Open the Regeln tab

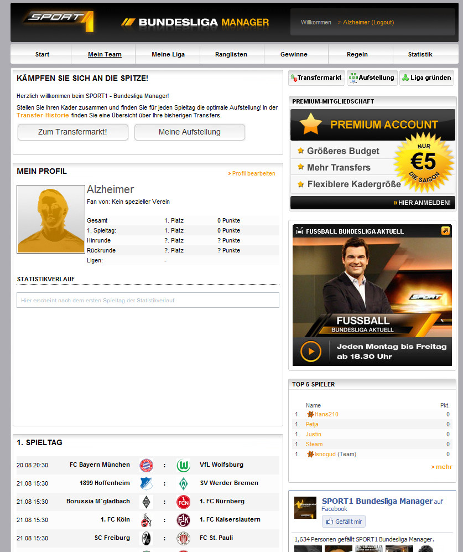click(357, 54)
